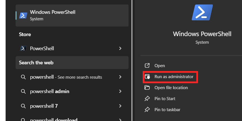Select Windows PowerShell System result
Viewport: 242px width, 121px height.
click(x=72, y=16)
